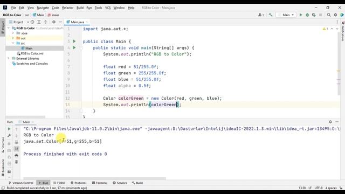The image size is (345, 194).
Task: Go to previous highlighted problem arrow
Action: (x=332, y=29)
